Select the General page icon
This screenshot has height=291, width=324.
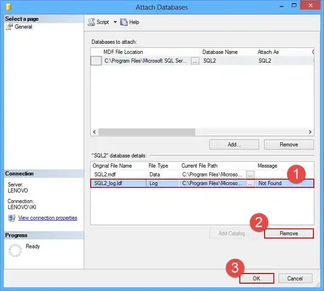(x=9, y=27)
